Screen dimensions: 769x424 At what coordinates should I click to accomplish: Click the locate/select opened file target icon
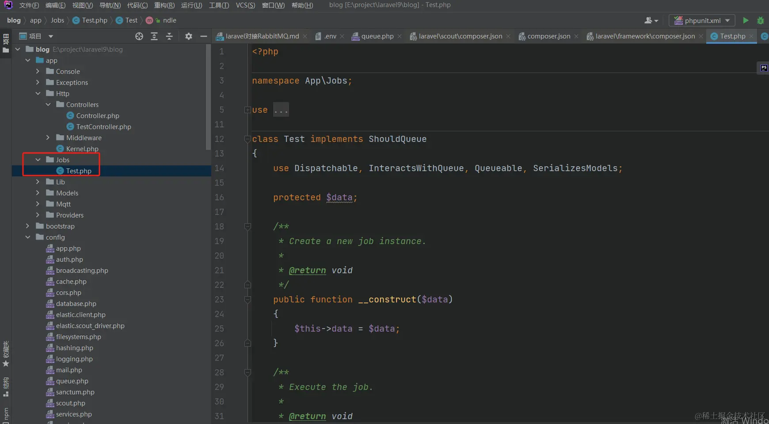139,36
